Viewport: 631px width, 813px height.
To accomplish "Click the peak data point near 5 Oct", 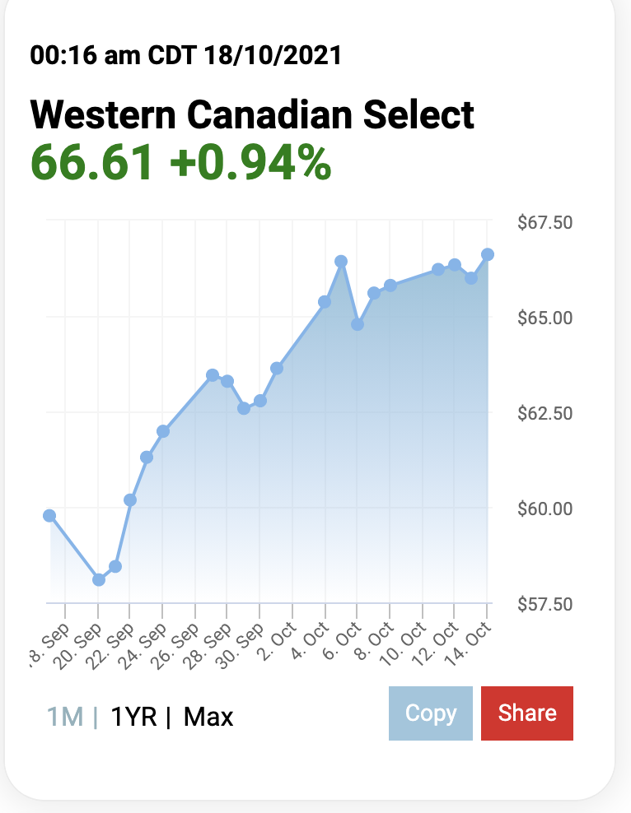I will (x=341, y=262).
